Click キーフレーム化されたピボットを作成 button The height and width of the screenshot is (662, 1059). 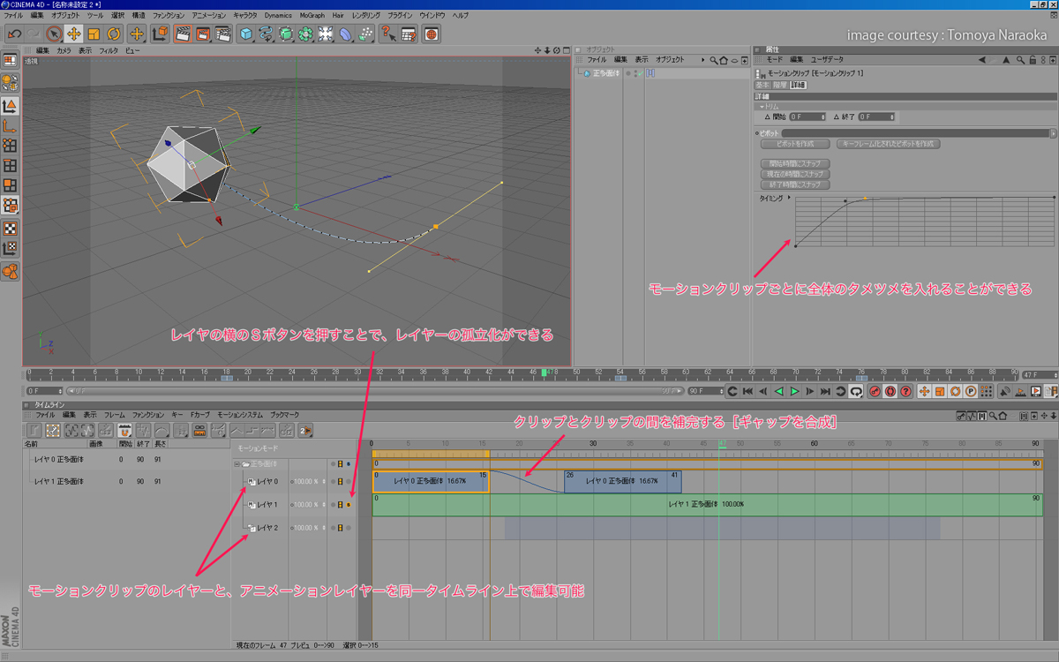[x=888, y=143]
